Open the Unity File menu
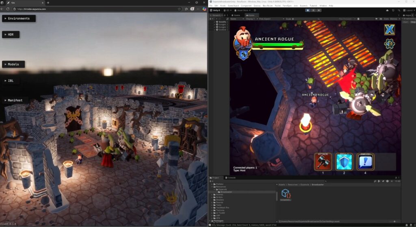Screen dimensions: 416x227 pos(211,6)
